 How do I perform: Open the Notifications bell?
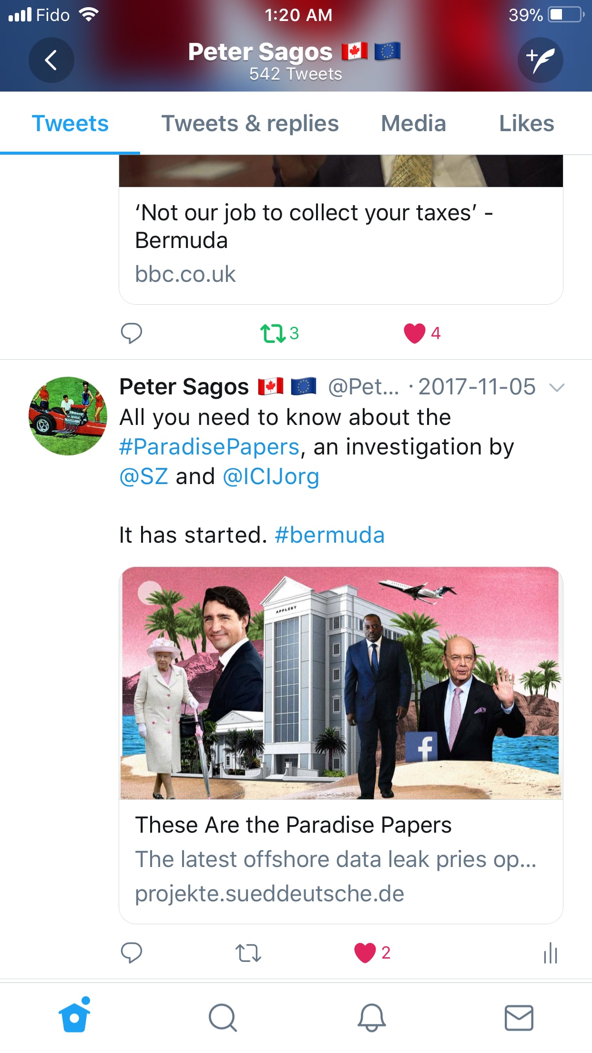coord(371,1018)
